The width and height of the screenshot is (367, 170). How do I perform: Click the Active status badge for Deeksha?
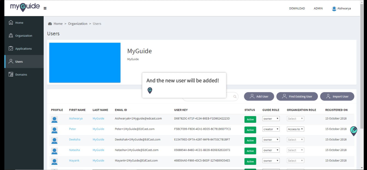[x=250, y=140]
